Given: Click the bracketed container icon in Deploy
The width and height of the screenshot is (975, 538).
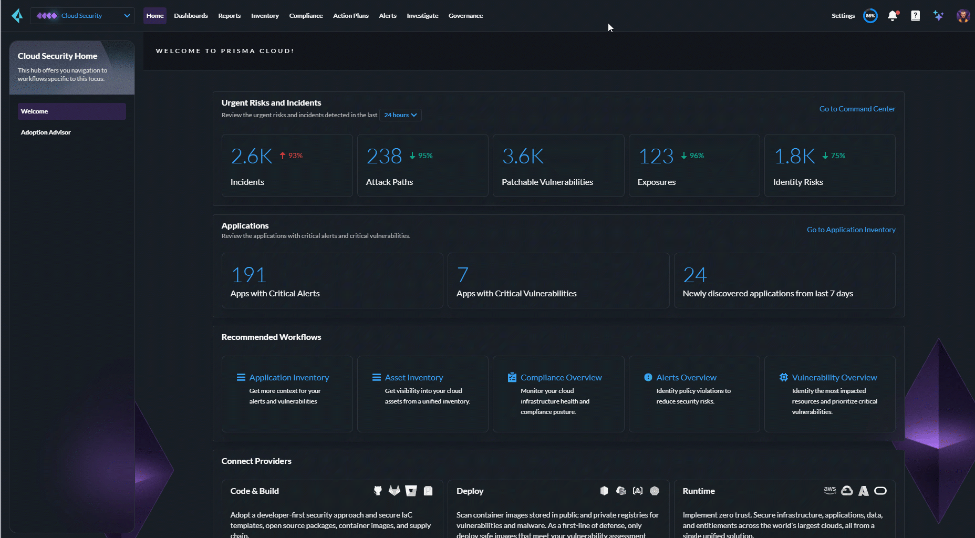Looking at the screenshot, I should (x=638, y=491).
